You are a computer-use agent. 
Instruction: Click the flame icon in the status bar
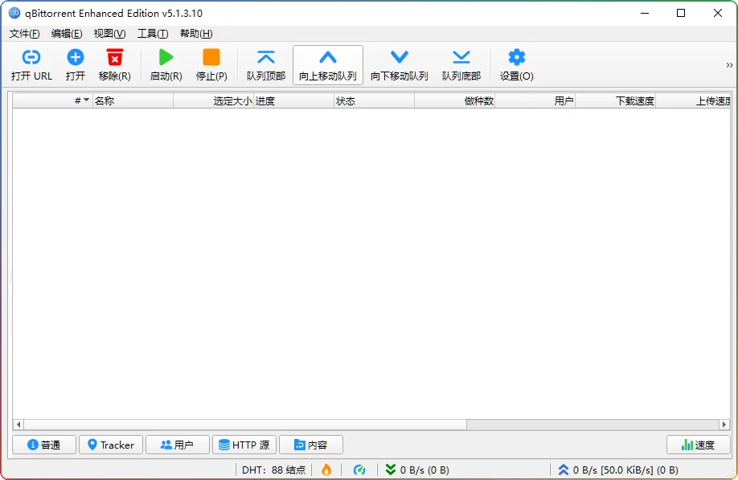(325, 470)
